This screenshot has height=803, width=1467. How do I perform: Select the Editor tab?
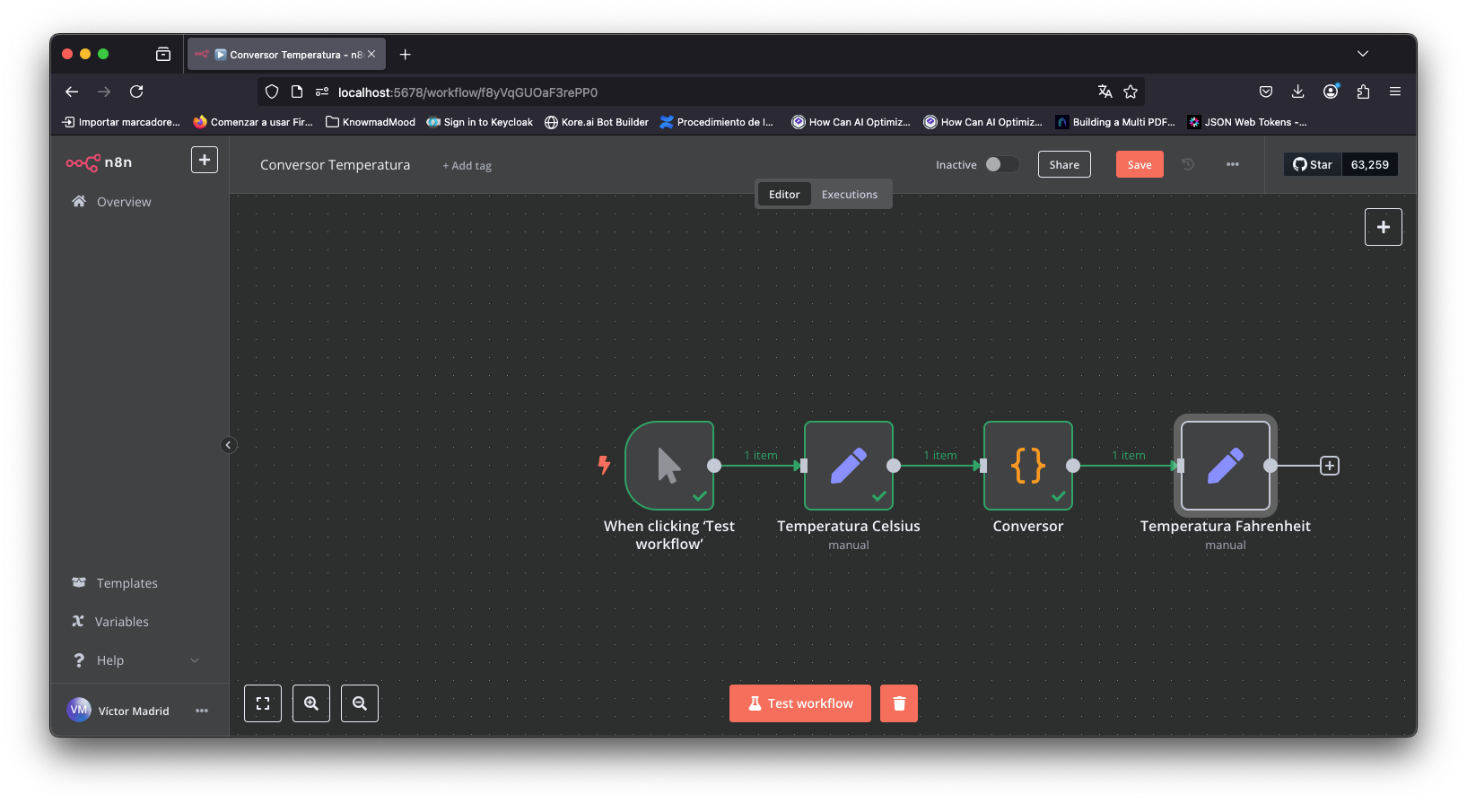coord(784,195)
